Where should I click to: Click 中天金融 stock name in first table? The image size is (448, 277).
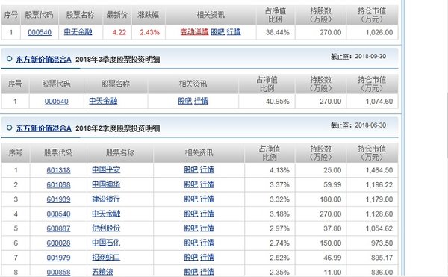point(78,32)
